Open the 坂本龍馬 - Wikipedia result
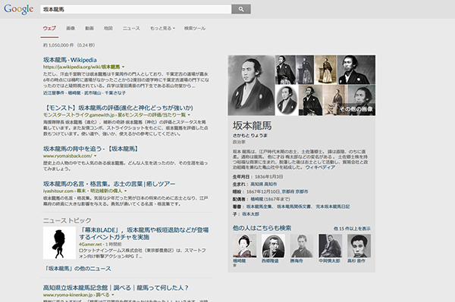The height and width of the screenshot is (302, 455). [x=70, y=60]
